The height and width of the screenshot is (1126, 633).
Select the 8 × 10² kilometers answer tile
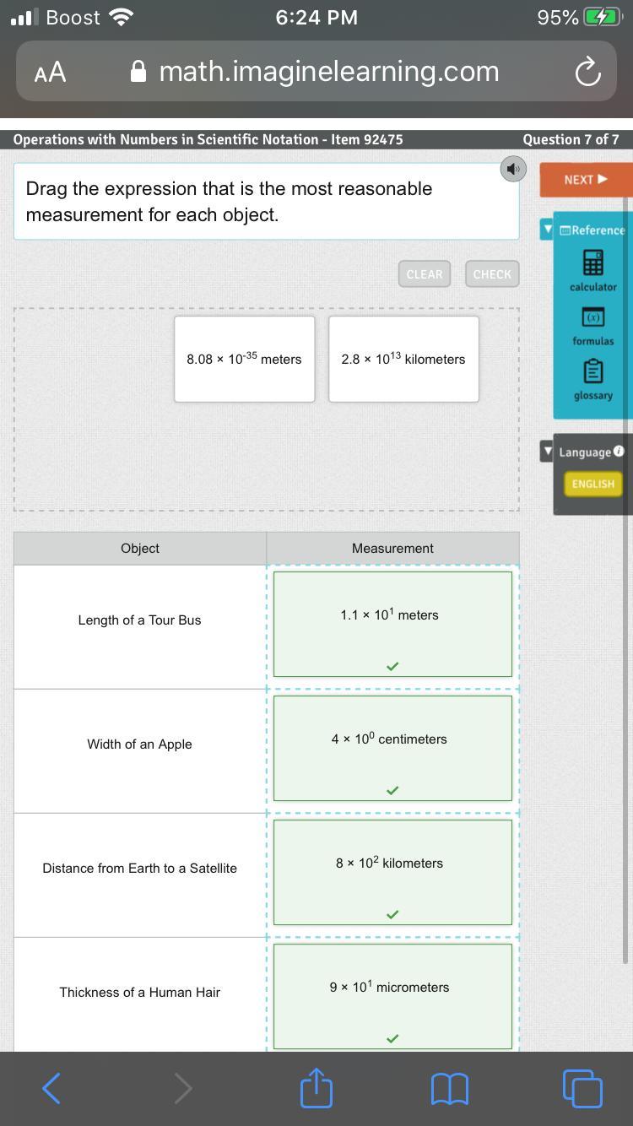tap(392, 872)
